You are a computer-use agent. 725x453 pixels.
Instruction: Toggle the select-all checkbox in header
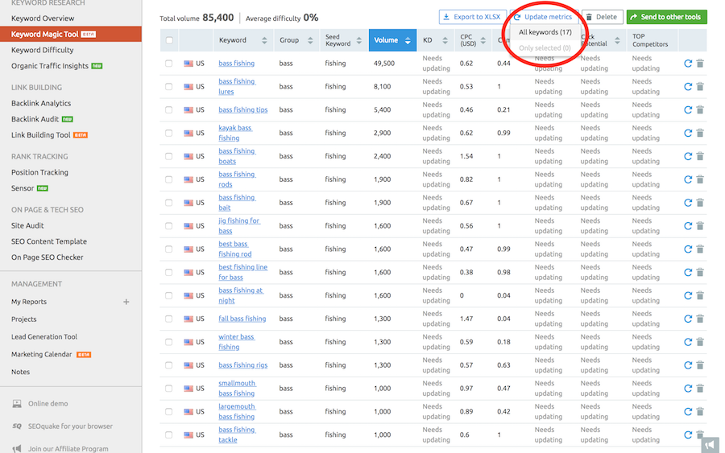[x=169, y=40]
